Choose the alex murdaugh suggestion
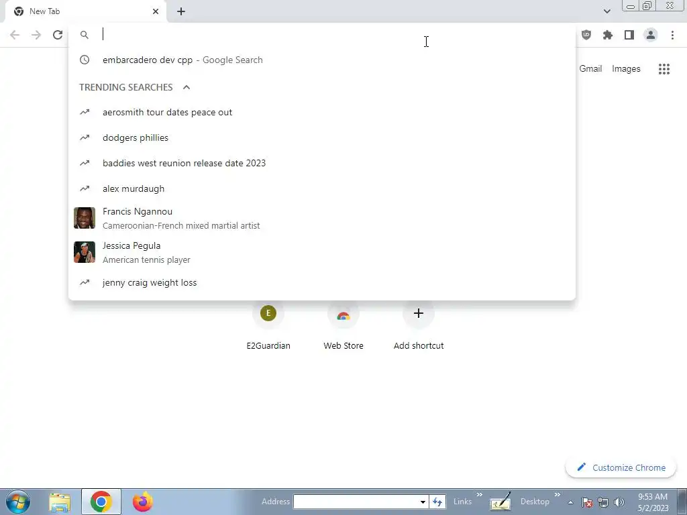The width and height of the screenshot is (687, 515). pyautogui.click(x=322, y=188)
